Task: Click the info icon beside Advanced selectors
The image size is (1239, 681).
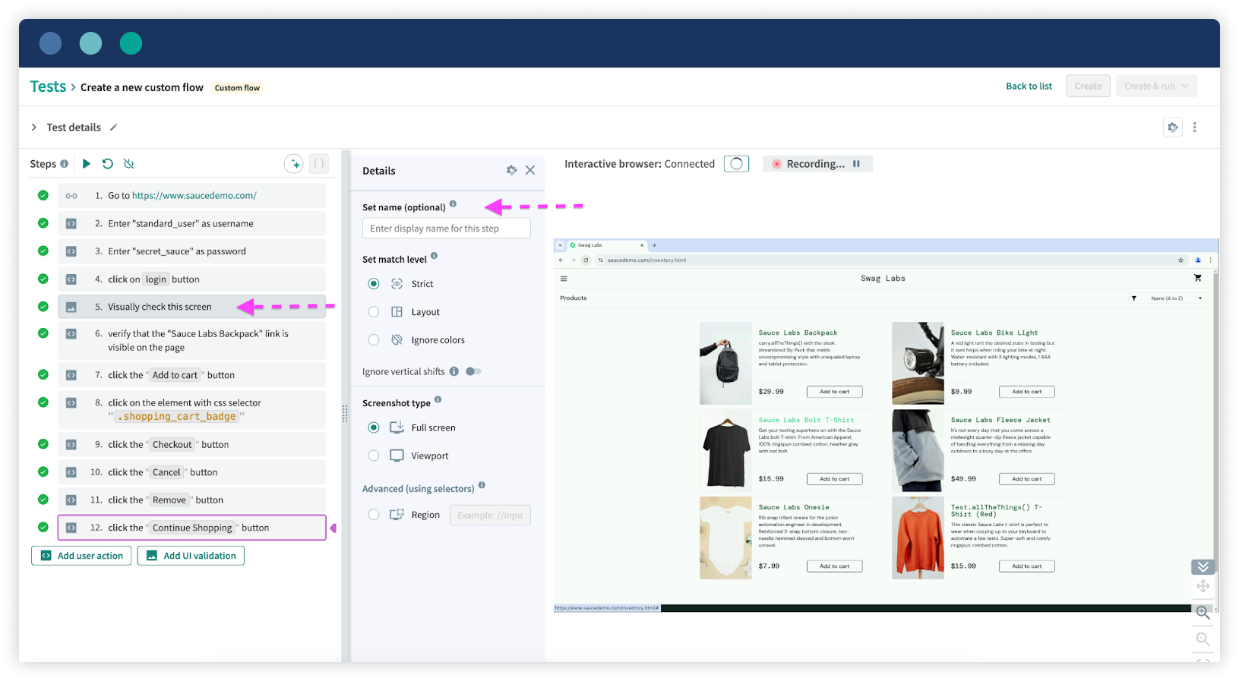Action: (x=482, y=485)
